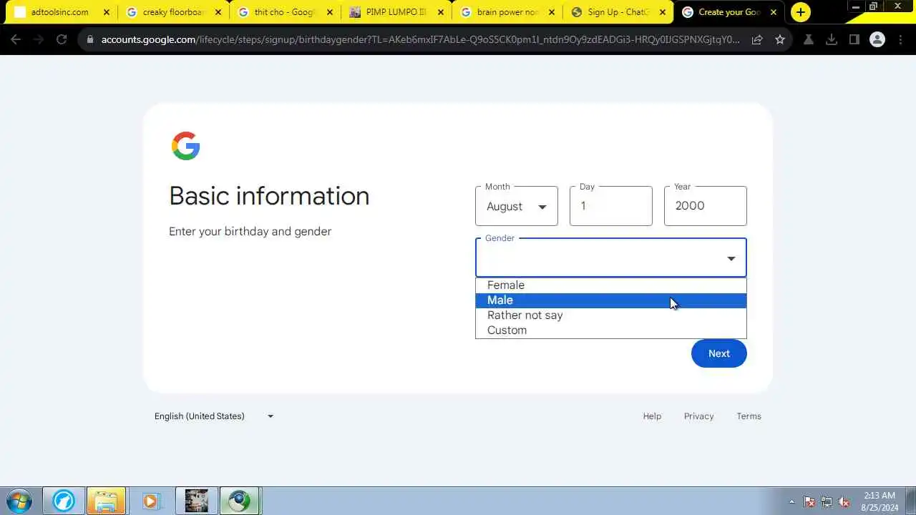The height and width of the screenshot is (515, 916).
Task: Click the browser forward arrow
Action: [39, 40]
